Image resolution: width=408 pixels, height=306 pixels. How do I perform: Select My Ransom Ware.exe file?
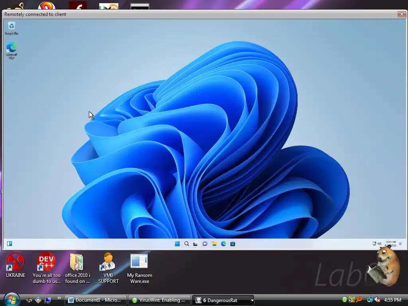pos(139,269)
